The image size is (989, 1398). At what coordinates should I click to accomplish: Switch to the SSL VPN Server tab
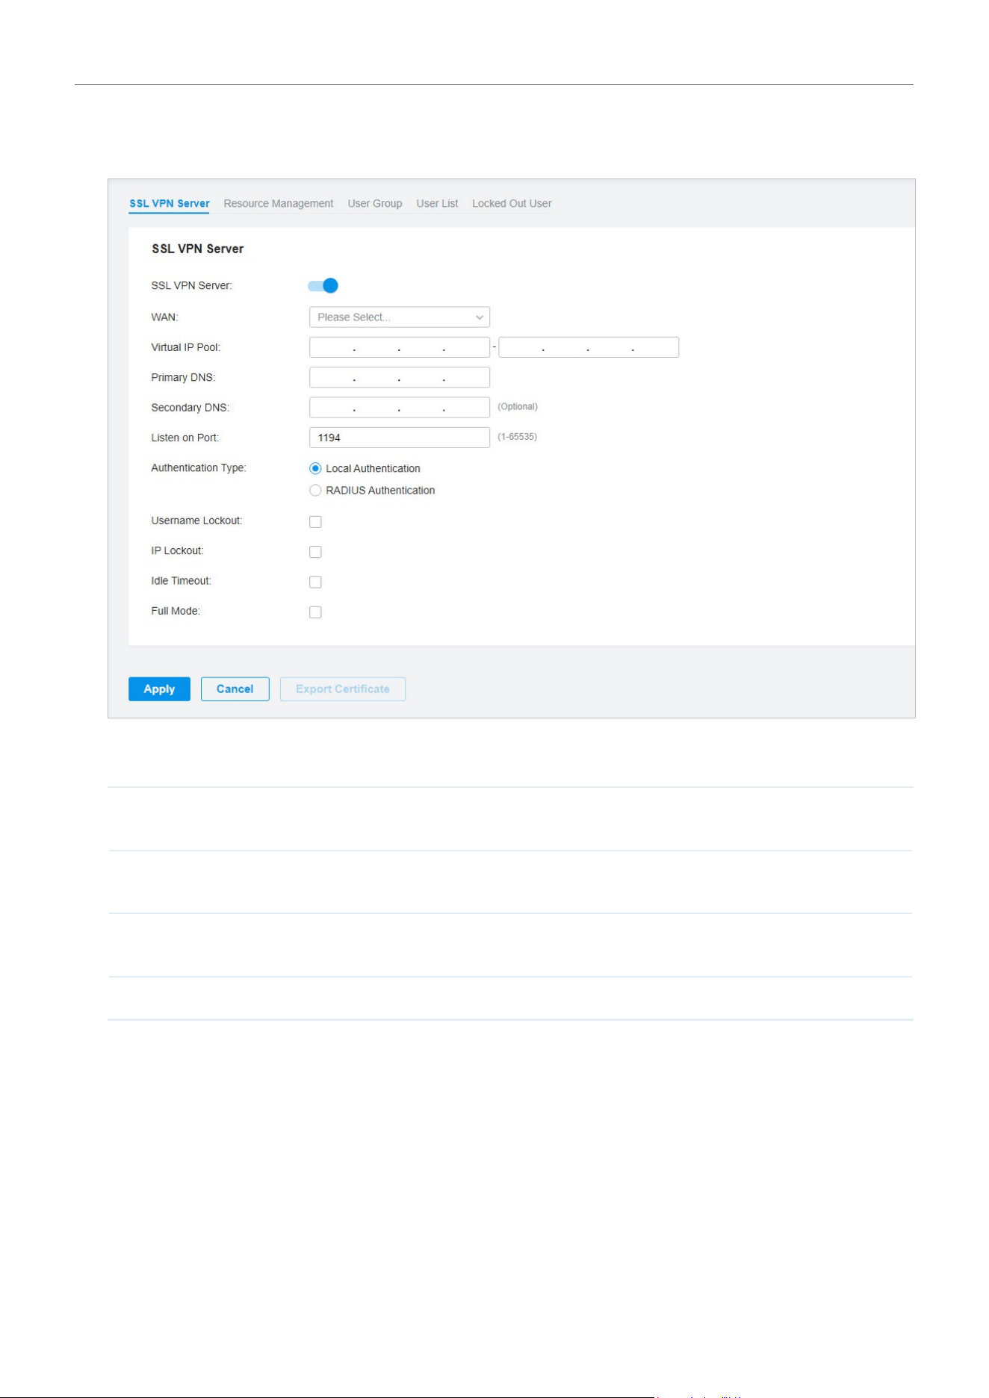[169, 203]
